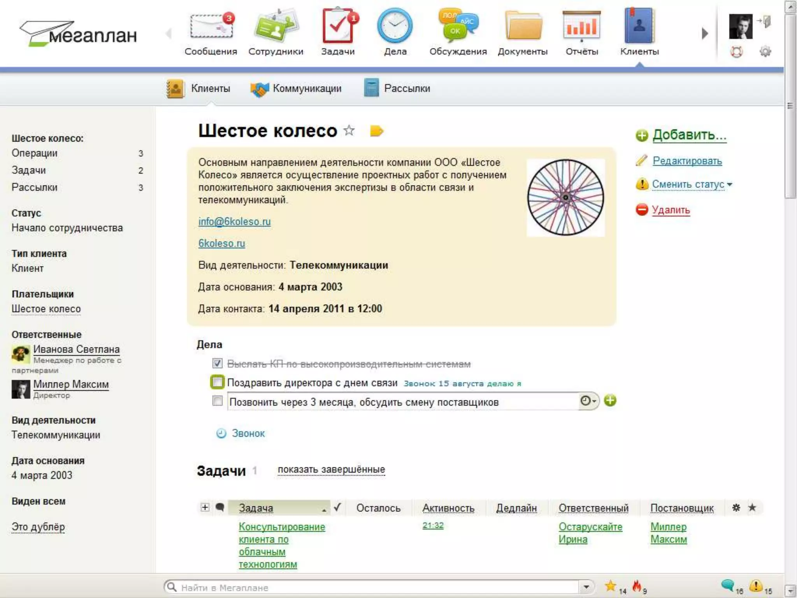Check Поздравить директора с днем связи

(x=217, y=382)
